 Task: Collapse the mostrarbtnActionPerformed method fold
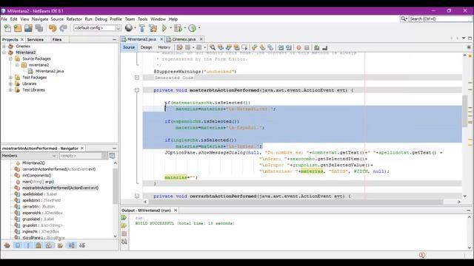(x=137, y=90)
